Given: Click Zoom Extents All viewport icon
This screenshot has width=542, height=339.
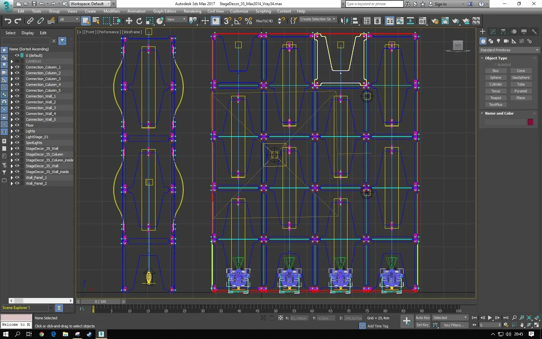Looking at the screenshot, I should (x=537, y=318).
